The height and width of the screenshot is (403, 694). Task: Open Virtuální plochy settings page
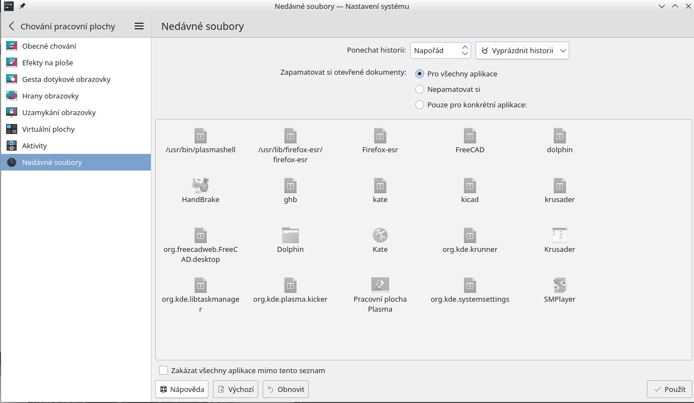tap(76, 129)
